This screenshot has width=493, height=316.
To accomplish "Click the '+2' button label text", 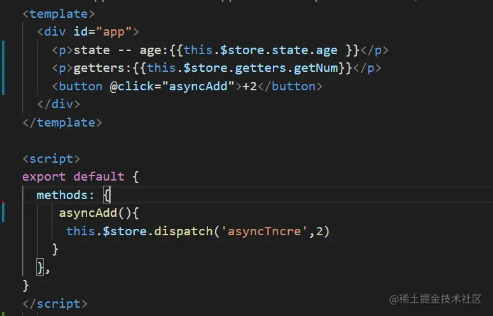I will tap(249, 86).
